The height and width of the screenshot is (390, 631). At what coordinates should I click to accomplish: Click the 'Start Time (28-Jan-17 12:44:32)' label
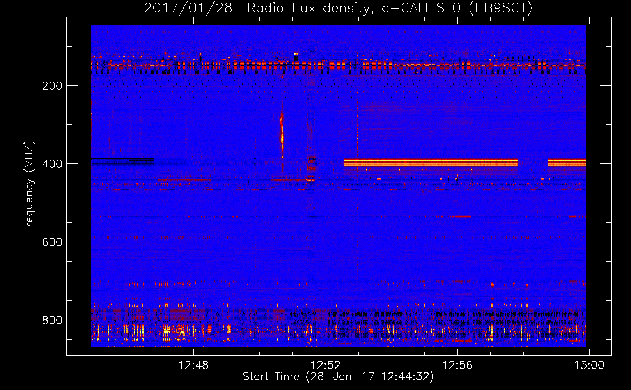point(338,377)
